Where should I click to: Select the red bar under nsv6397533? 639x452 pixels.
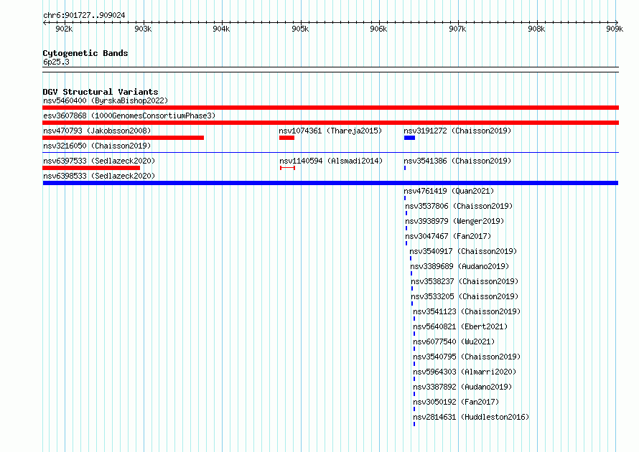(91, 168)
